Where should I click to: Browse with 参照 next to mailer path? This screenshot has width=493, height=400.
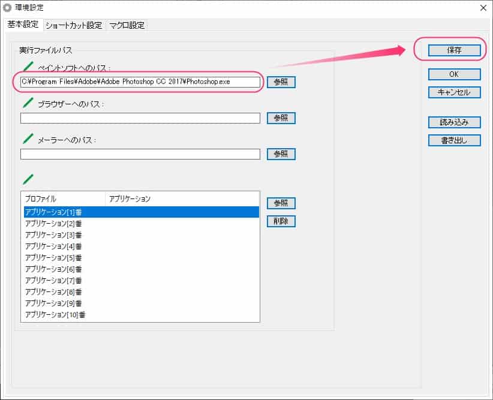281,154
